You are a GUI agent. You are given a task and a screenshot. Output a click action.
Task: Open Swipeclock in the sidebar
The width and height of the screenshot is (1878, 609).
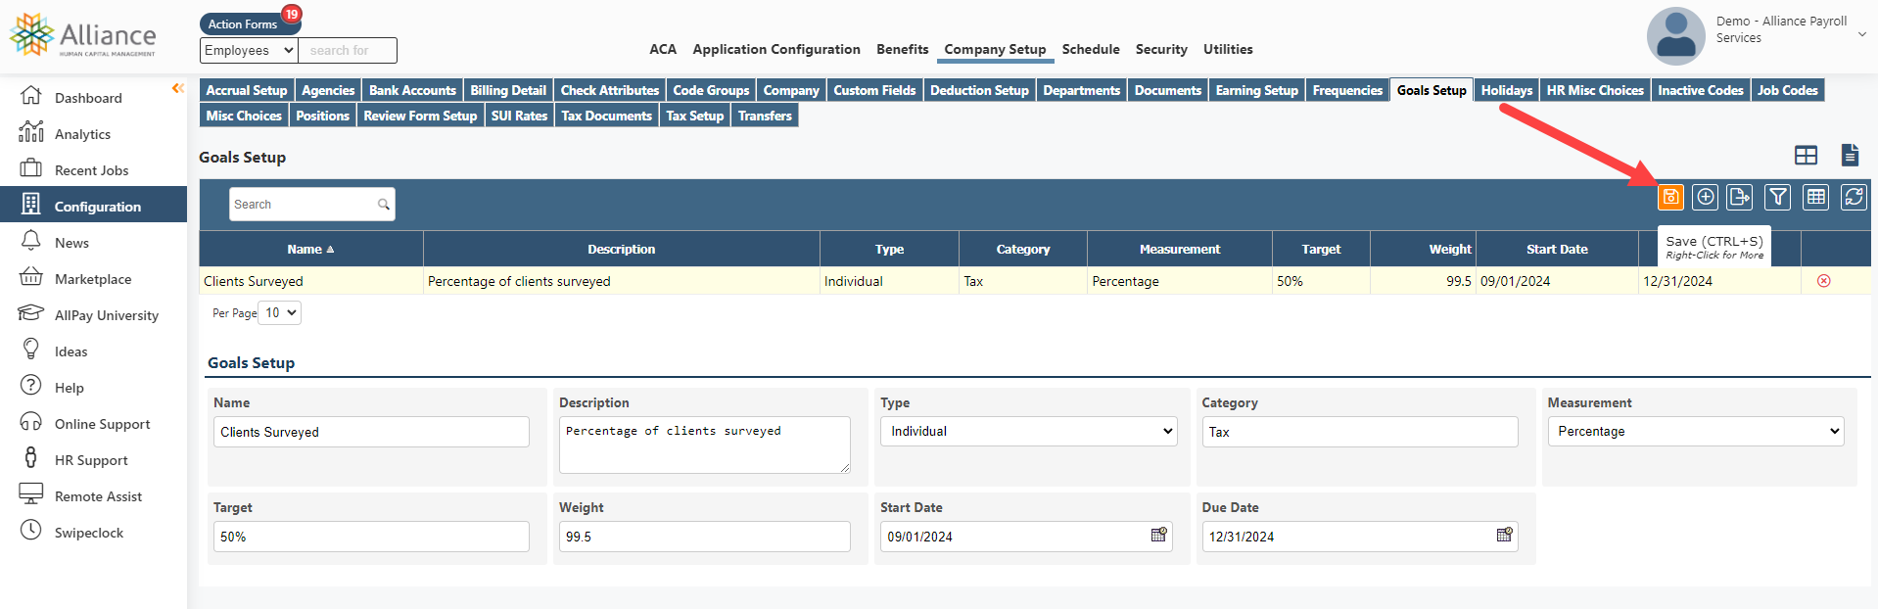click(89, 533)
